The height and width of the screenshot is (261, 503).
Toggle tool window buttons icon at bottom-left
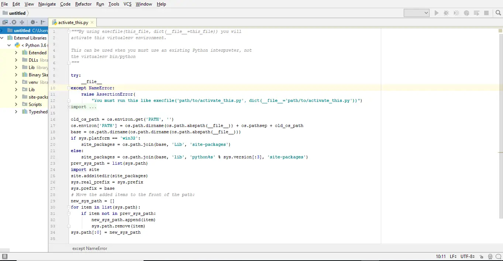[x=5, y=257]
